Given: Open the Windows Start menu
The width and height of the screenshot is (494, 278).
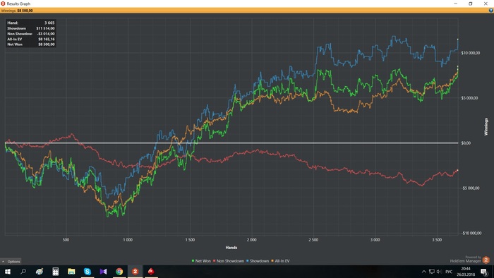Looking at the screenshot, I should click(x=7, y=272).
